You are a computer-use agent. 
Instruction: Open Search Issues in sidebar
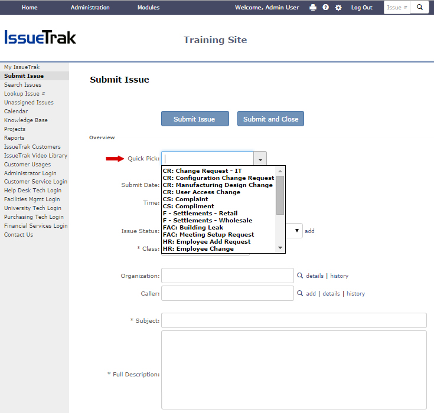tap(22, 84)
